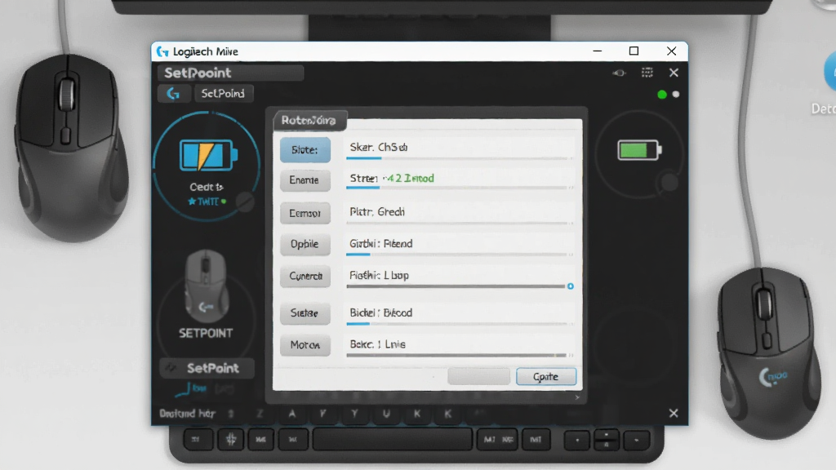Click the eye icon in top toolbar
This screenshot has width=836, height=470.
619,73
